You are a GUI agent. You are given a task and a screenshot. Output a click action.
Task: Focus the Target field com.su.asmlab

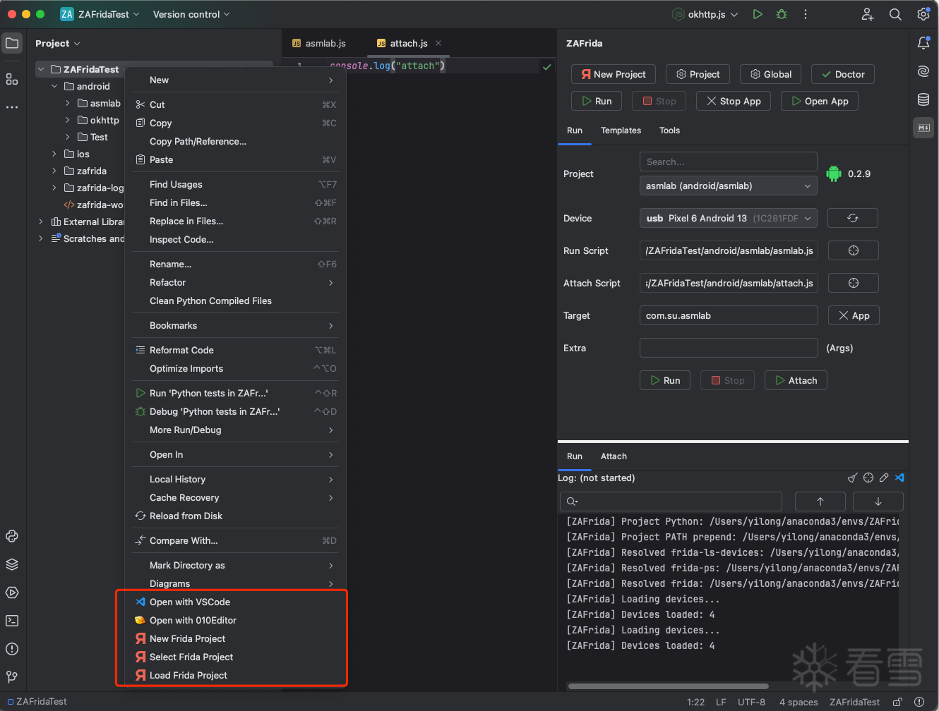(x=729, y=315)
